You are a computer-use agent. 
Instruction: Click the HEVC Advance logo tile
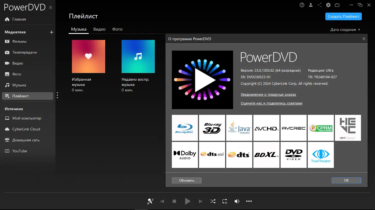(348, 128)
